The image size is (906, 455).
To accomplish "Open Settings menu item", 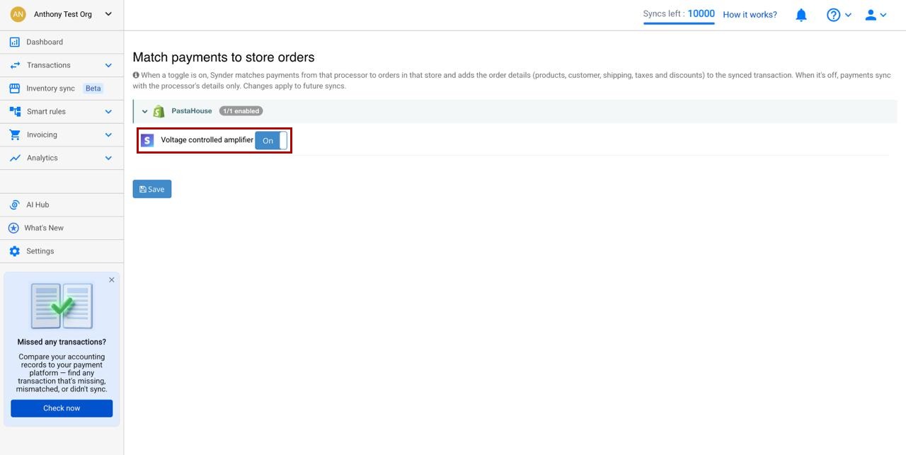I will click(x=62, y=251).
